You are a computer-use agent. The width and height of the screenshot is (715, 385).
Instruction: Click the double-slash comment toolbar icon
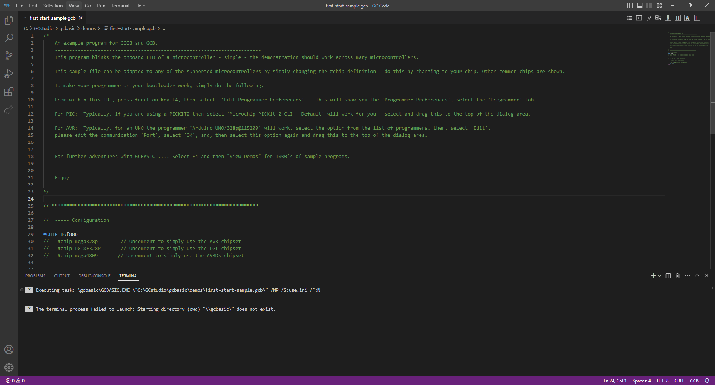point(649,18)
